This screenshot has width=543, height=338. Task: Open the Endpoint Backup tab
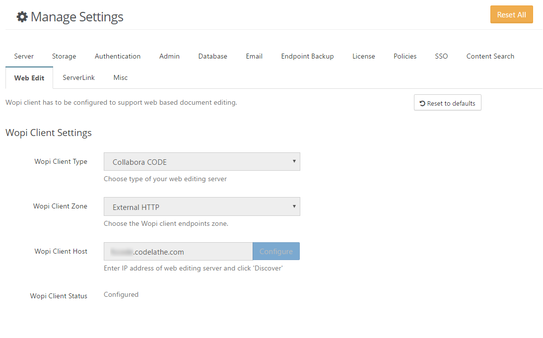pyautogui.click(x=307, y=56)
